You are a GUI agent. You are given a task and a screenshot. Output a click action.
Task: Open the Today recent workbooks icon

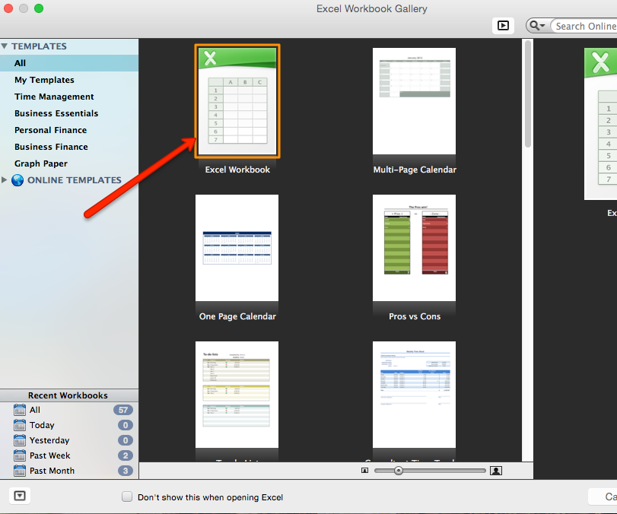[18, 425]
